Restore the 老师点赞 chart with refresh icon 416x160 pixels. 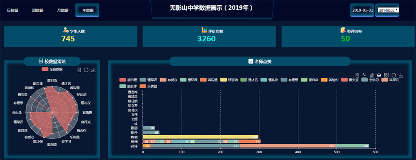[394, 76]
